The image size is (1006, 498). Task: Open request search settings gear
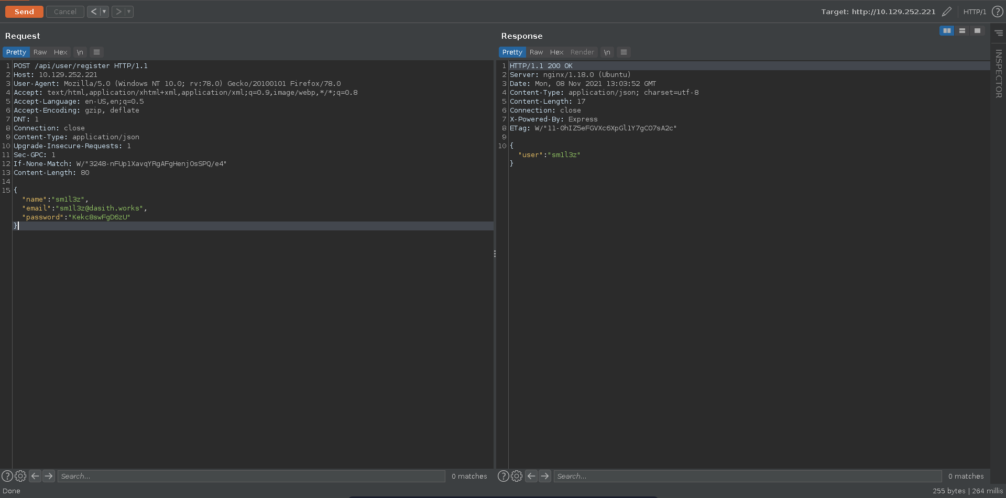(x=20, y=476)
